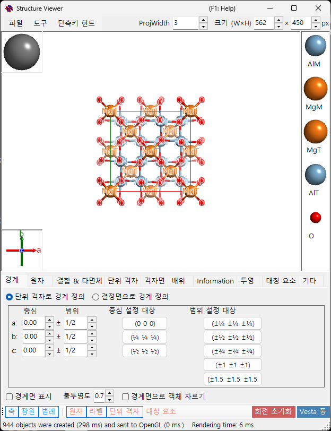331x431 pixels.
Task: Set center to (¼ ¼ ¼)
Action: (x=145, y=337)
